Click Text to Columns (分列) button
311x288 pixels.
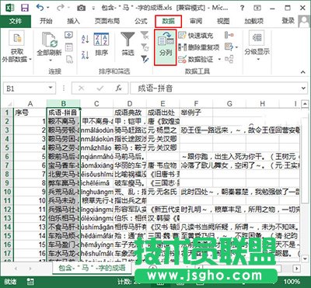click(x=166, y=47)
